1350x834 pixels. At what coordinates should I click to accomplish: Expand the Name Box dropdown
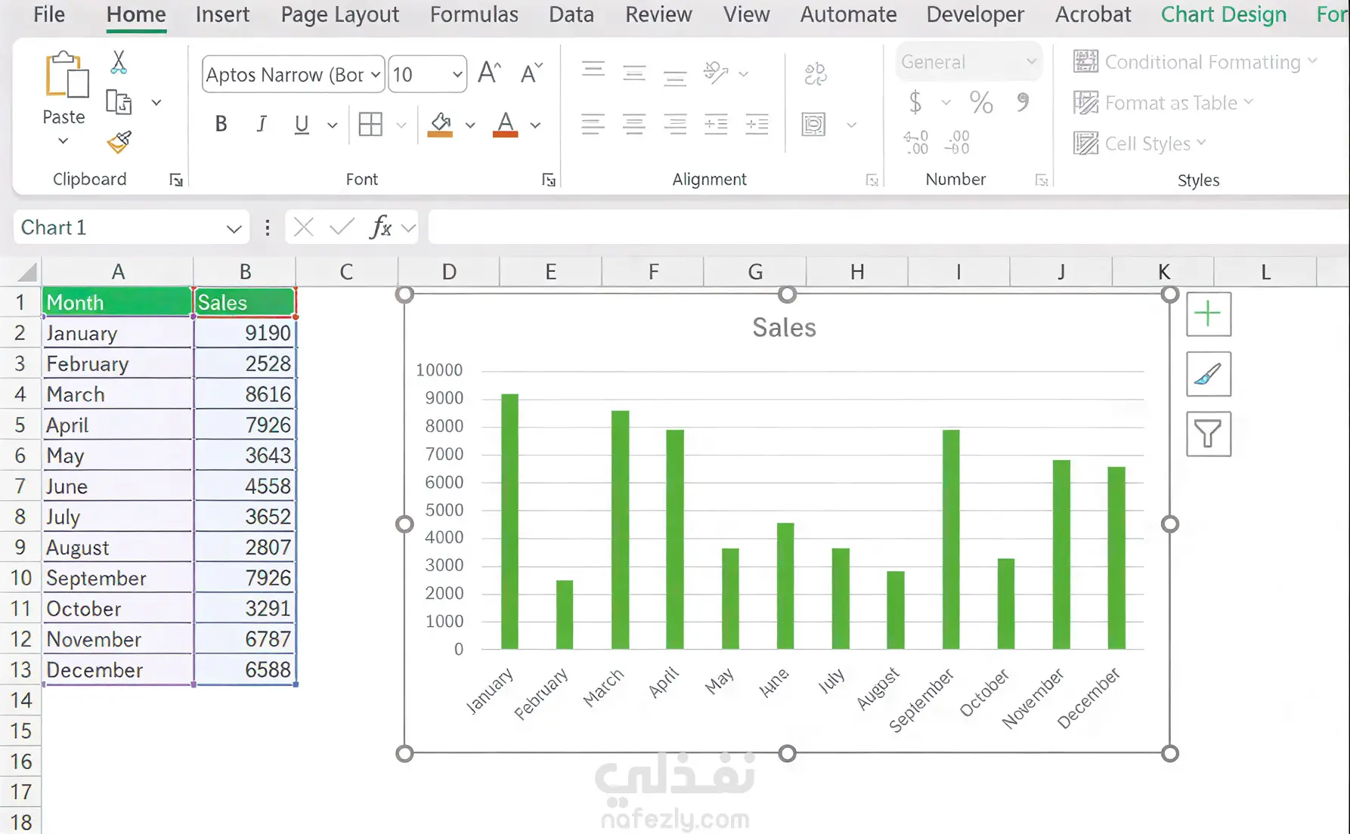(x=234, y=228)
